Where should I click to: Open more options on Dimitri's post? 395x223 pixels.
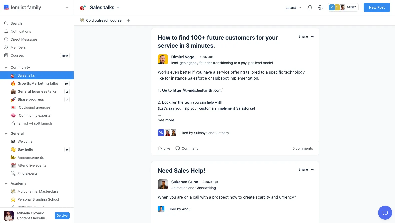(313, 37)
